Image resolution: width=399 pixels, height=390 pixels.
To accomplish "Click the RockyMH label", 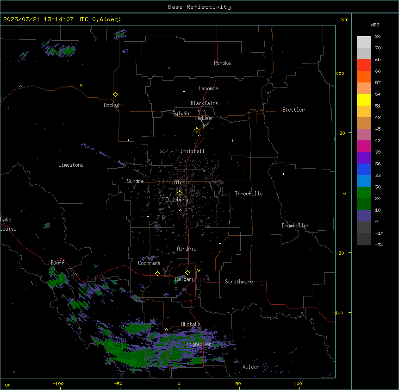I will click(113, 105).
